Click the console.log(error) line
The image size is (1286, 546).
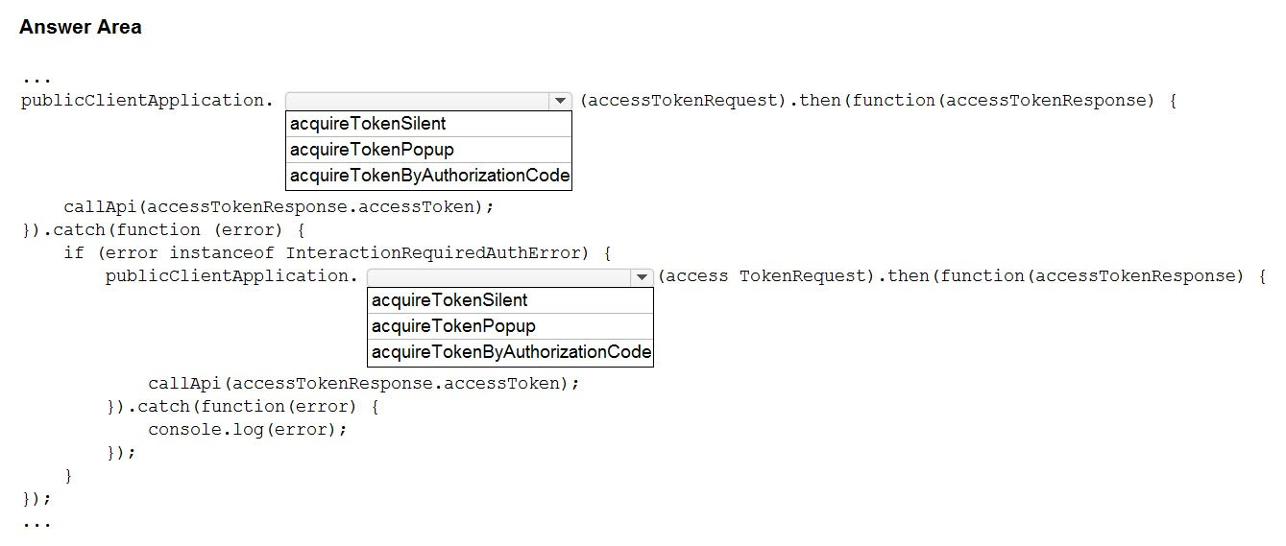pos(247,429)
